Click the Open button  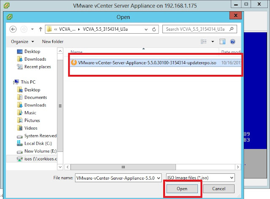pyautogui.click(x=182, y=189)
